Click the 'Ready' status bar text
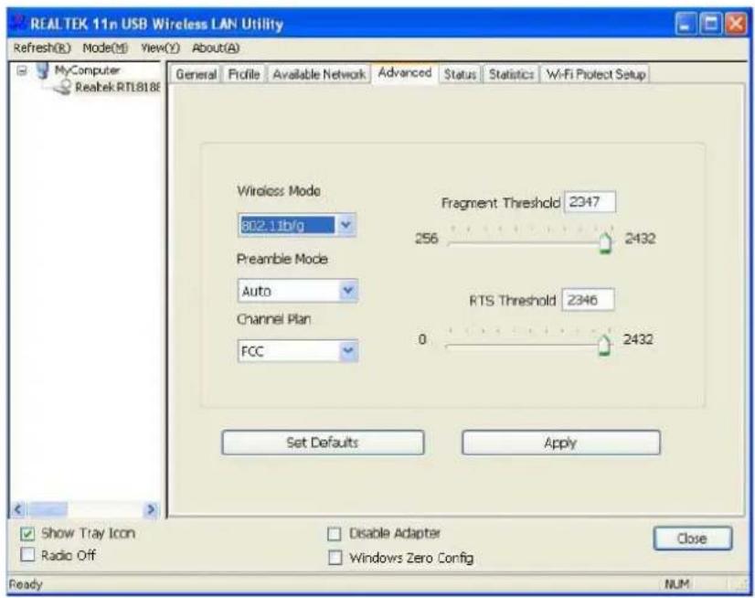Image resolution: width=755 pixels, height=598 pixels. tap(26, 584)
